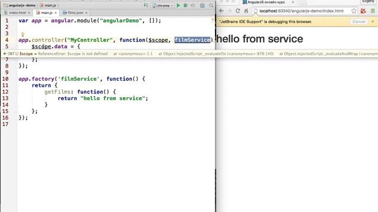Click the JetBrains IDE Support extension icon
This screenshot has height=212, width=378.
[363, 11]
